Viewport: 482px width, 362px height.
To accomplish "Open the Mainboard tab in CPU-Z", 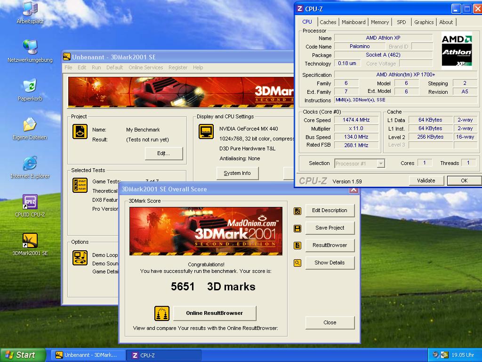I will click(x=353, y=22).
